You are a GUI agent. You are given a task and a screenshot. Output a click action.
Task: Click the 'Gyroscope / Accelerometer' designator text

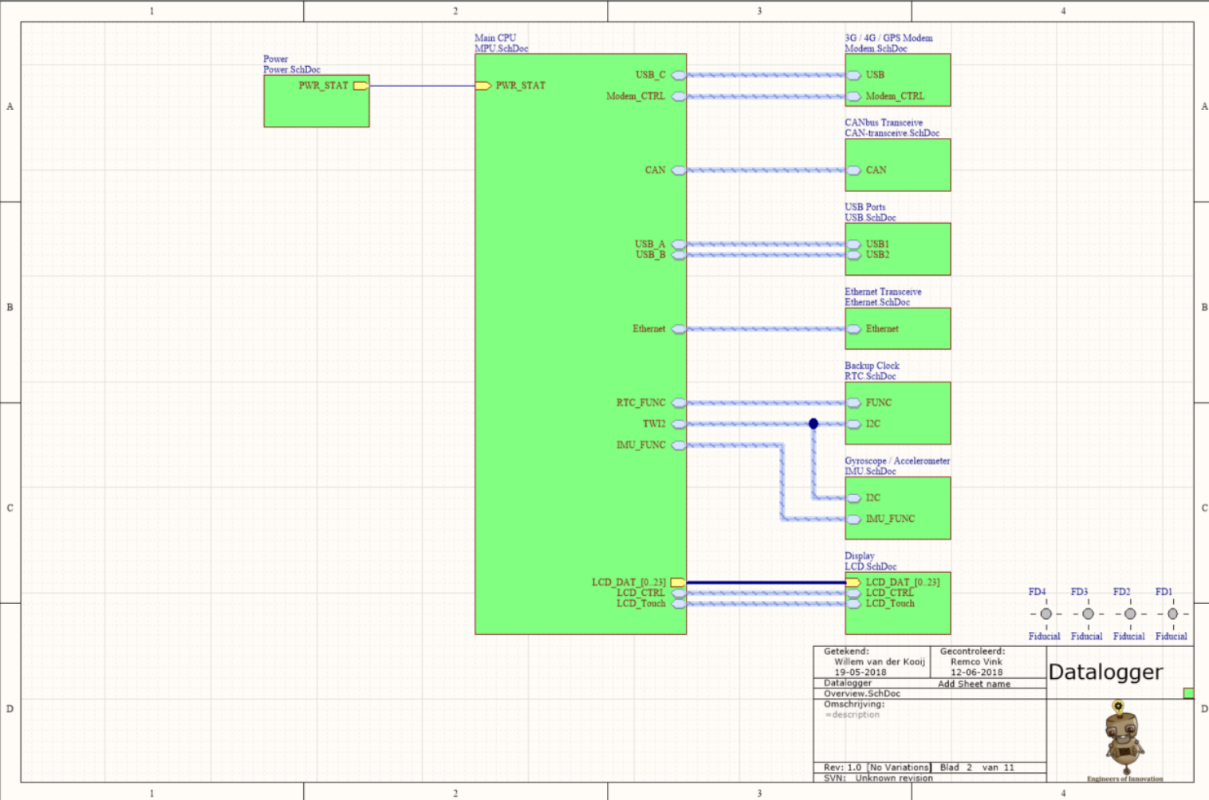tap(897, 461)
